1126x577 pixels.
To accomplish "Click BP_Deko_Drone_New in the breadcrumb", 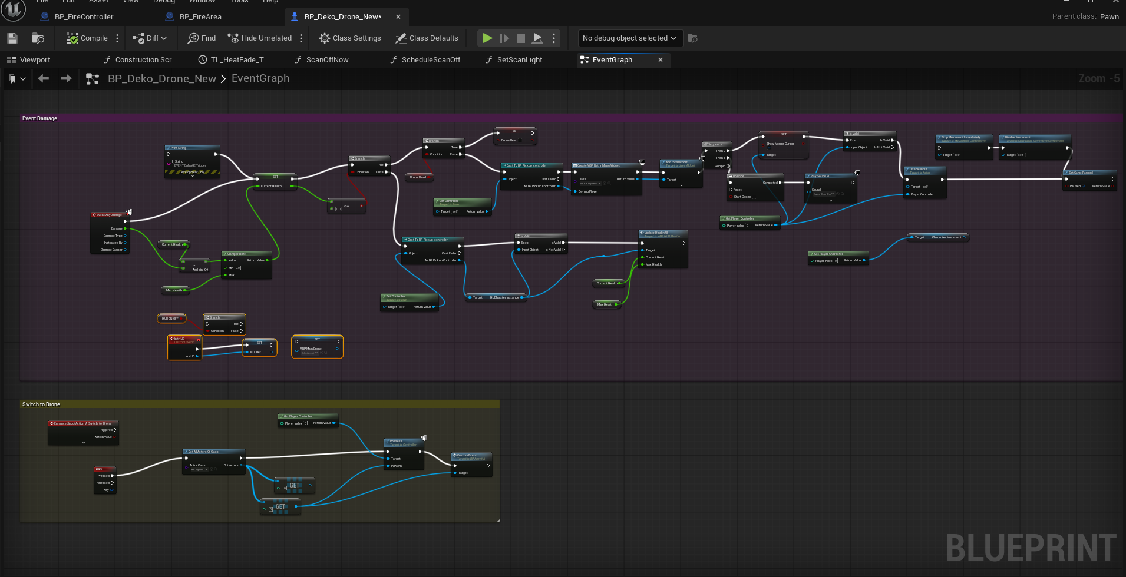I will 161,79.
